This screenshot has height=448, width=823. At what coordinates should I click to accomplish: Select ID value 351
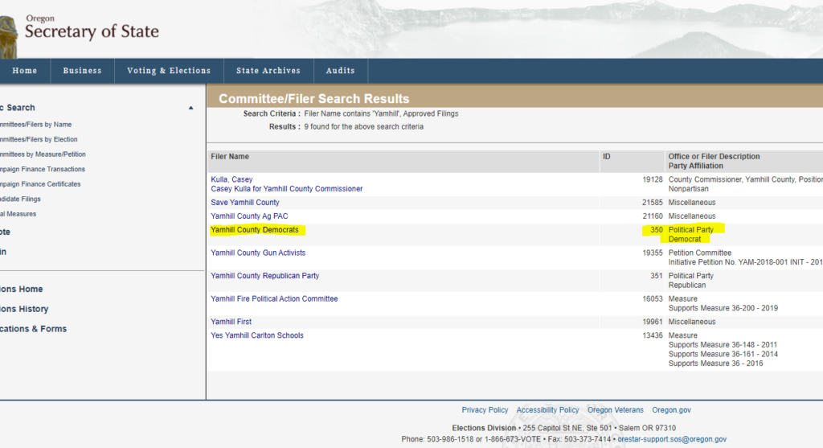pos(657,276)
